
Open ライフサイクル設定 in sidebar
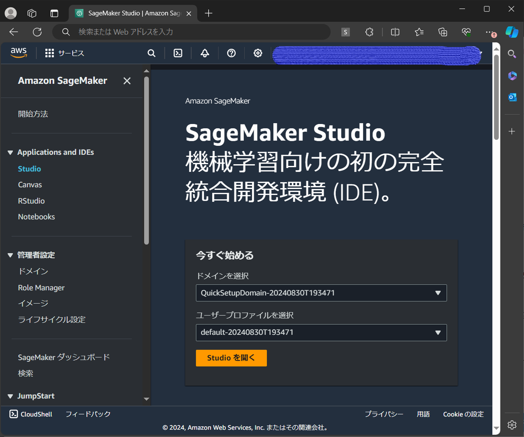[x=52, y=319]
